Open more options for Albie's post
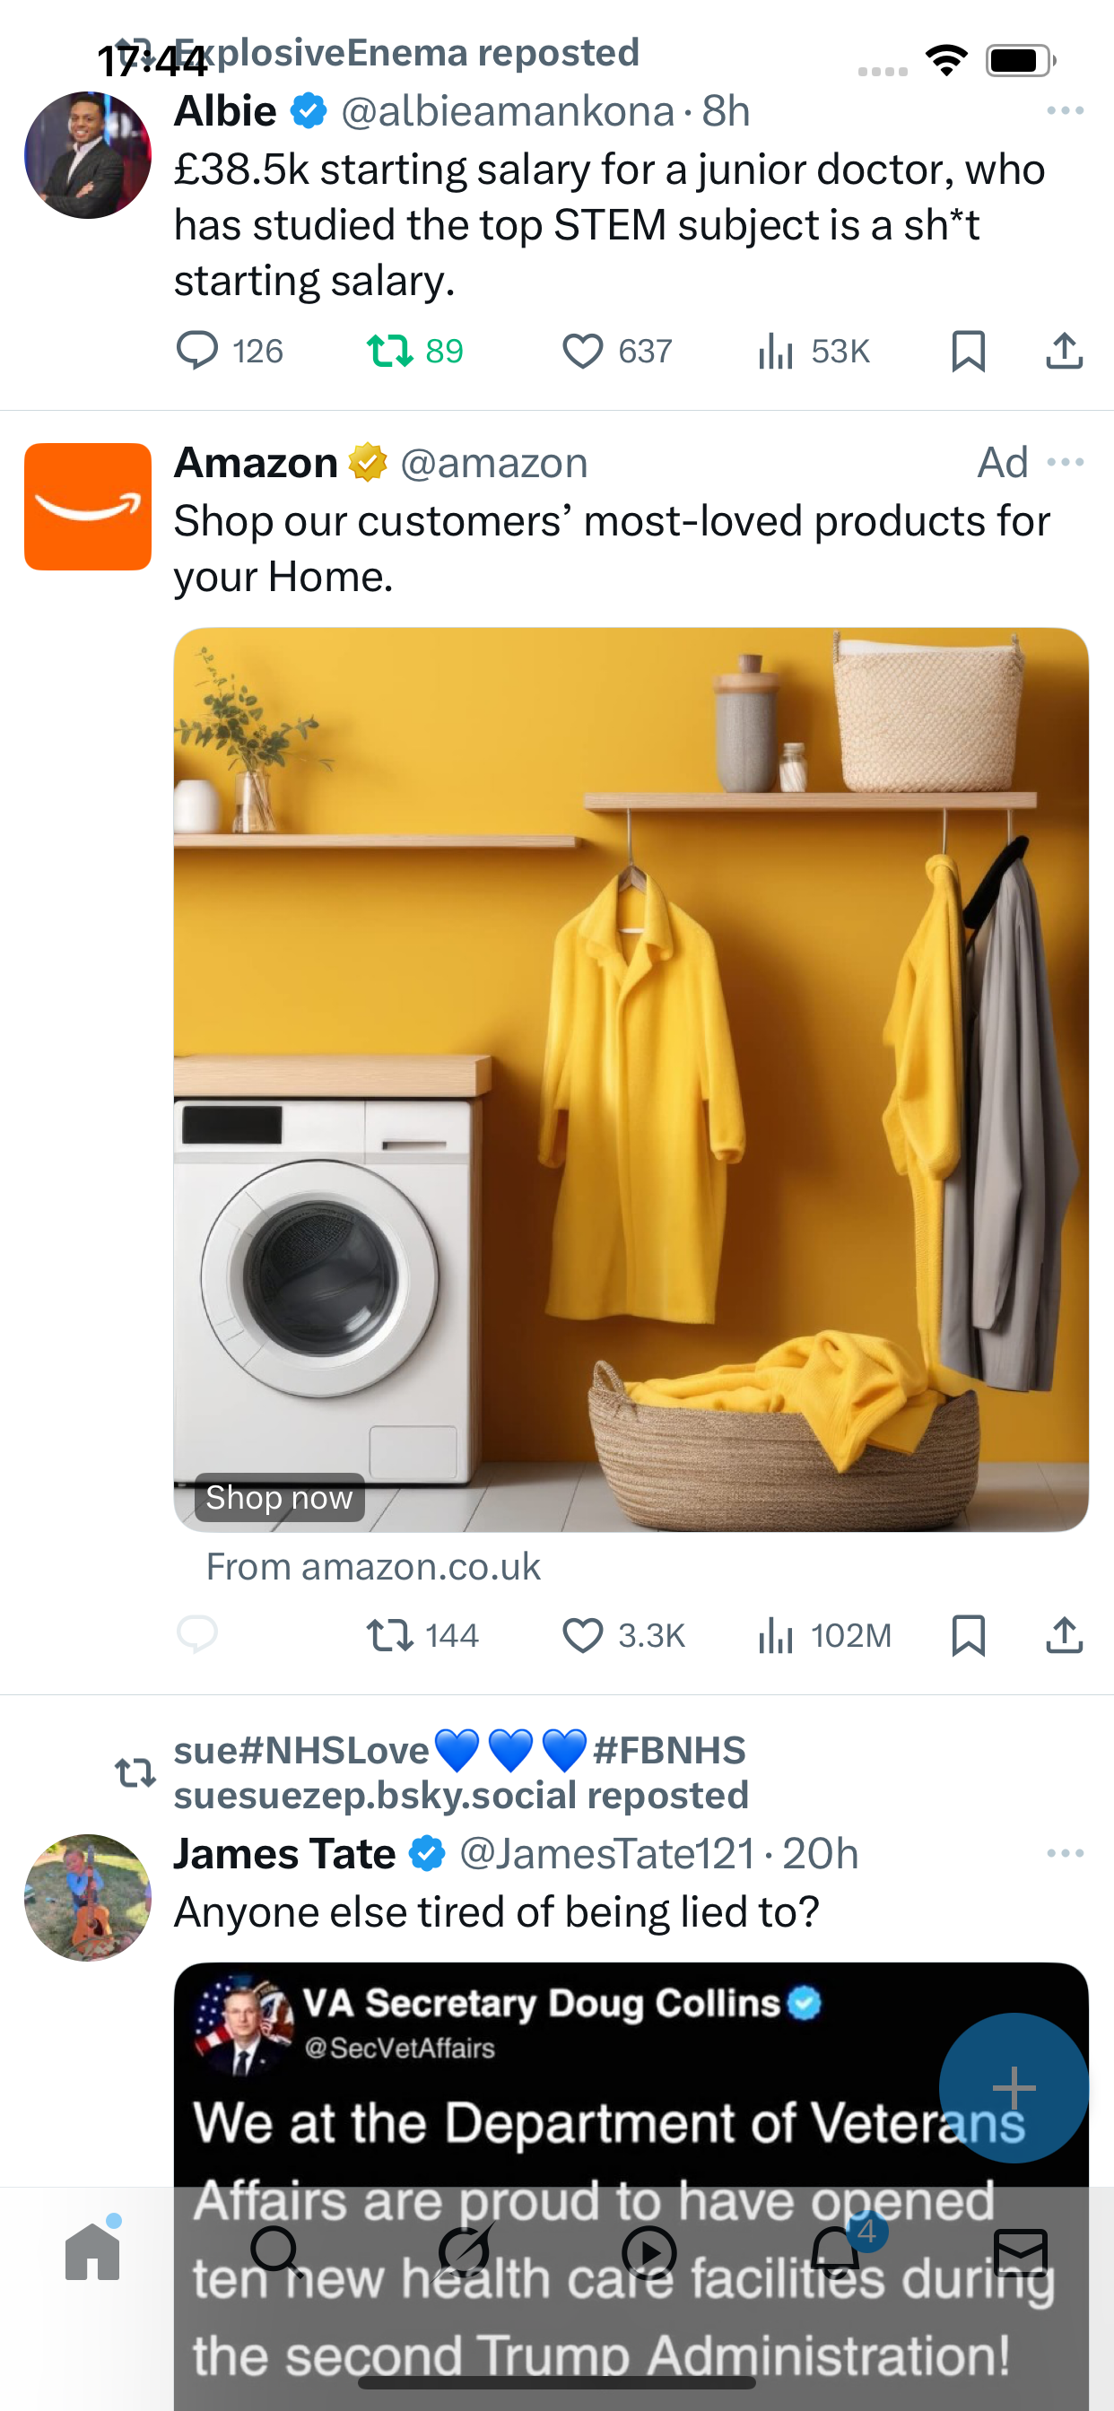This screenshot has width=1114, height=2411. tap(1066, 111)
